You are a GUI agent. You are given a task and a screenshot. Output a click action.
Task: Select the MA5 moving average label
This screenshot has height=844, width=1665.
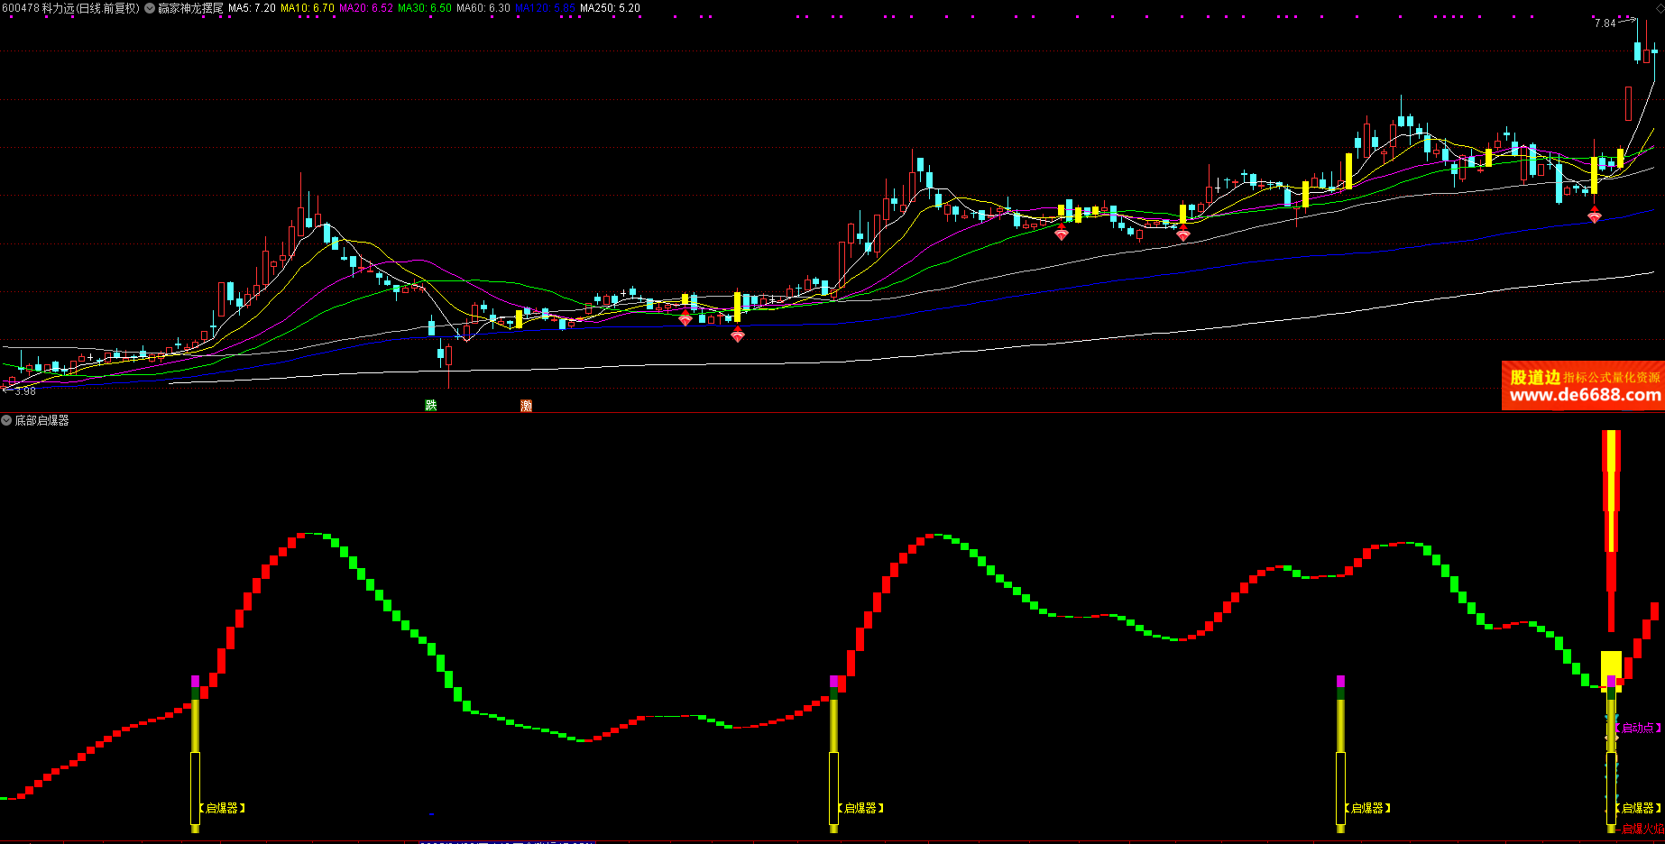click(x=252, y=8)
